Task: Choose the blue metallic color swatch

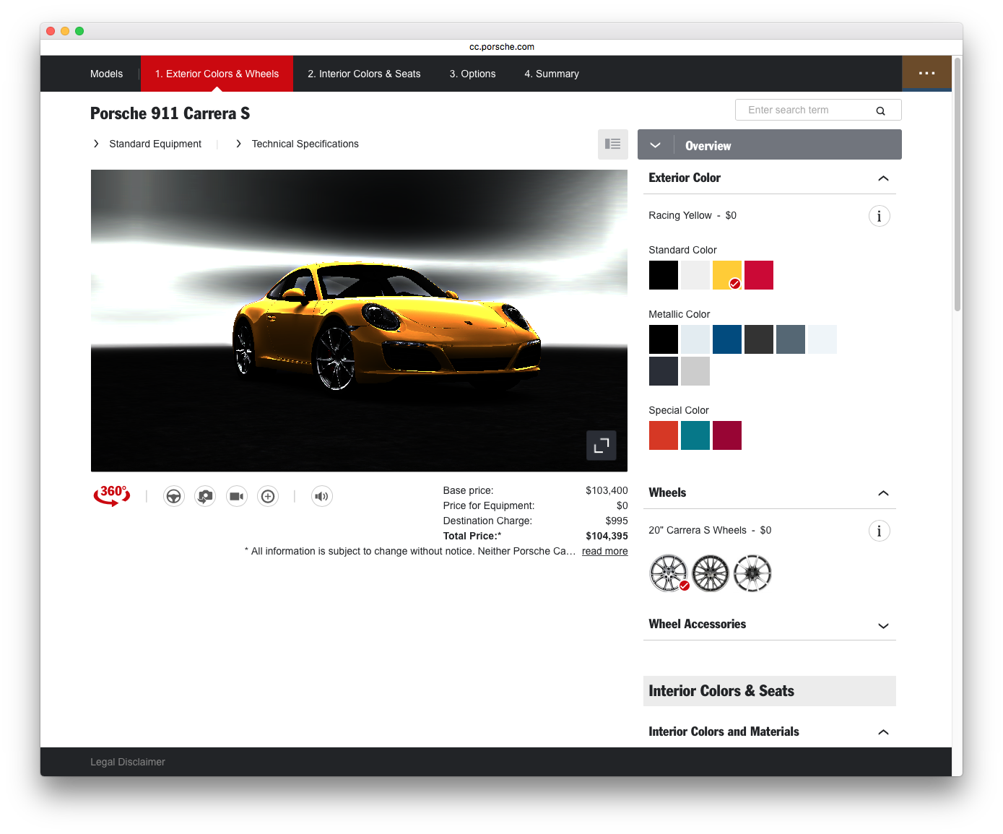Action: pos(727,339)
